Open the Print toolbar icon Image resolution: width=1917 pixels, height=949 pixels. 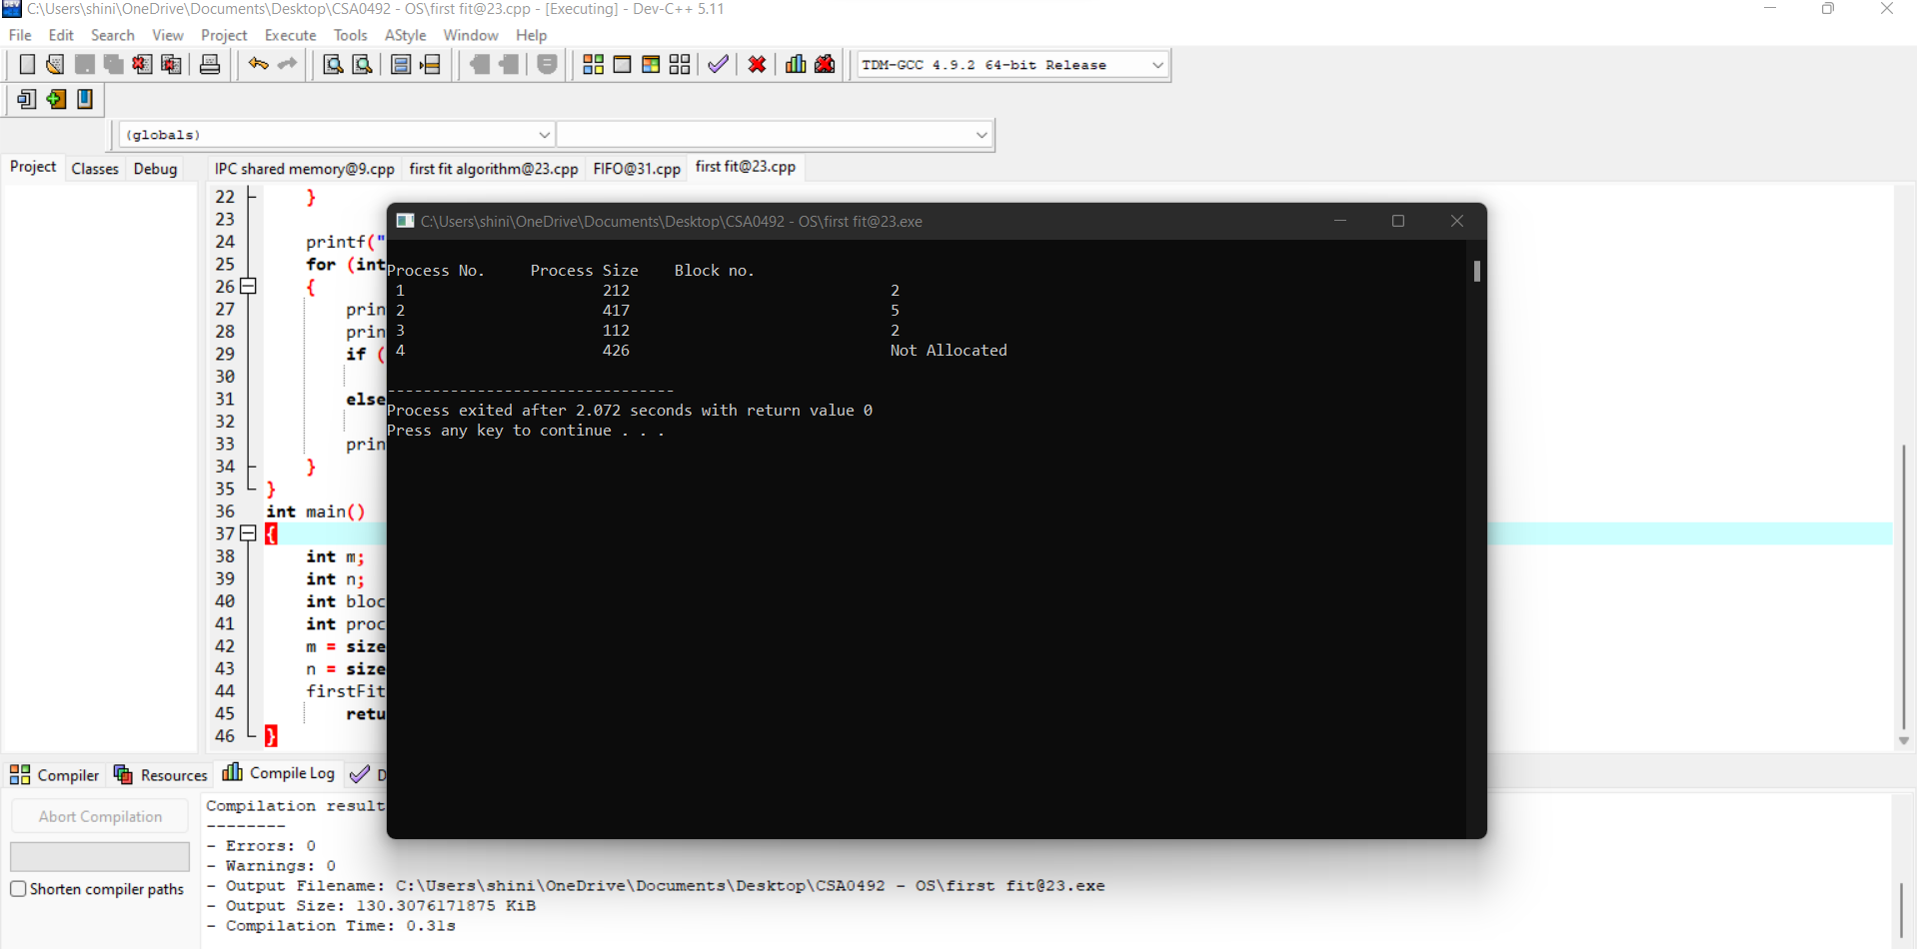coord(209,64)
